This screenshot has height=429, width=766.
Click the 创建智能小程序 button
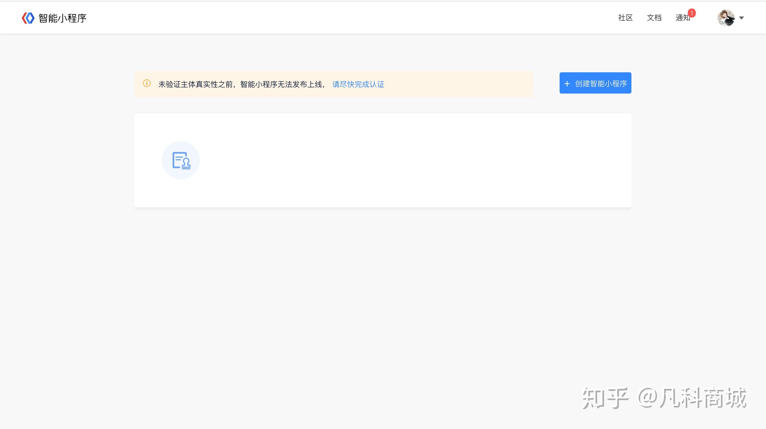point(595,83)
